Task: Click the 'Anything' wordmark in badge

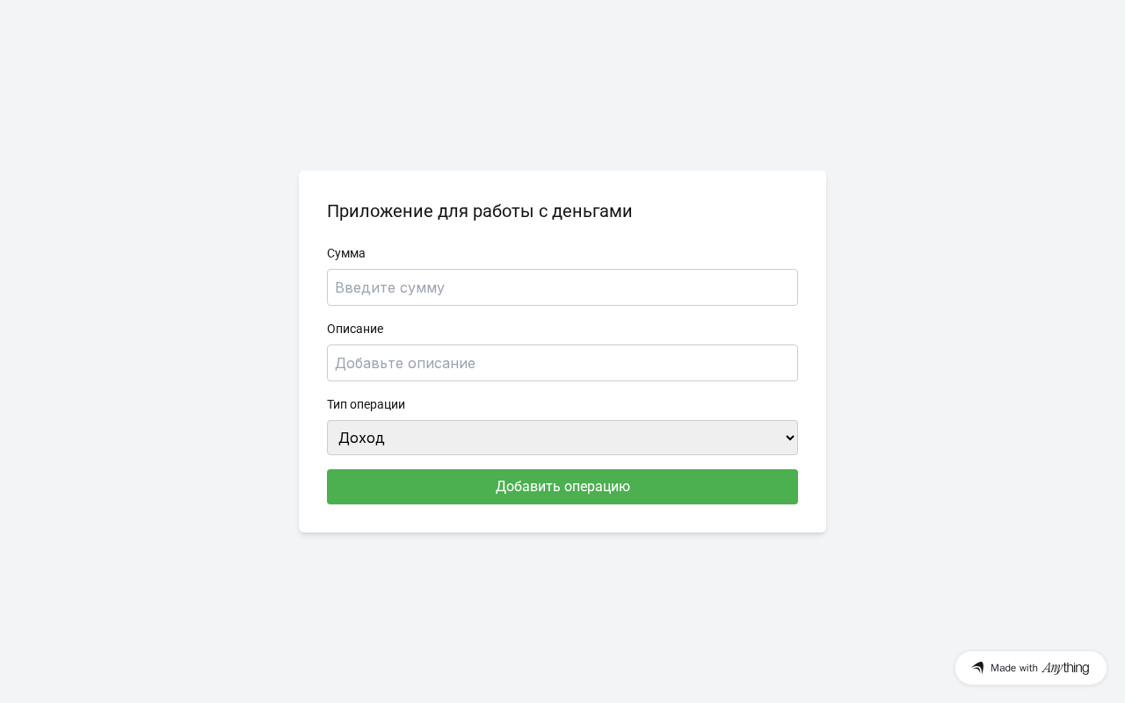Action: coord(1065,668)
